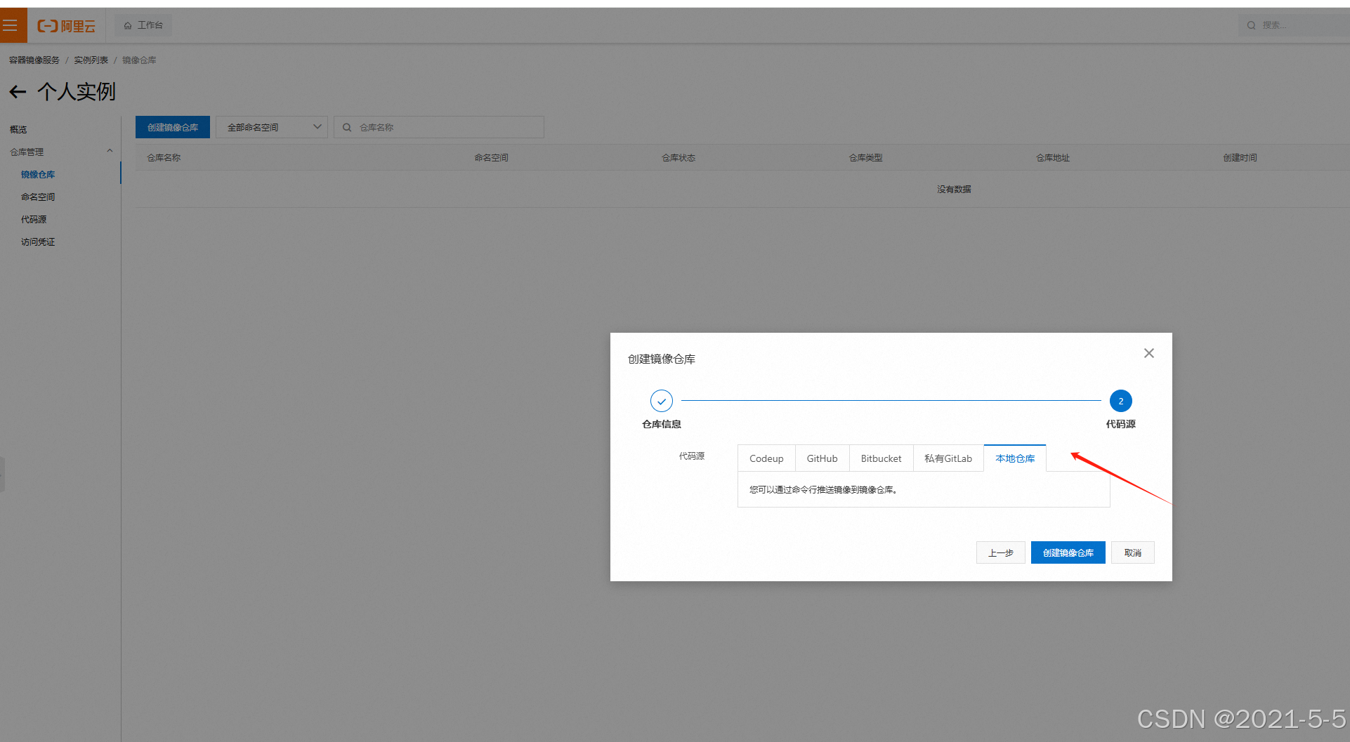Click 仓库类型 column header

[865, 158]
